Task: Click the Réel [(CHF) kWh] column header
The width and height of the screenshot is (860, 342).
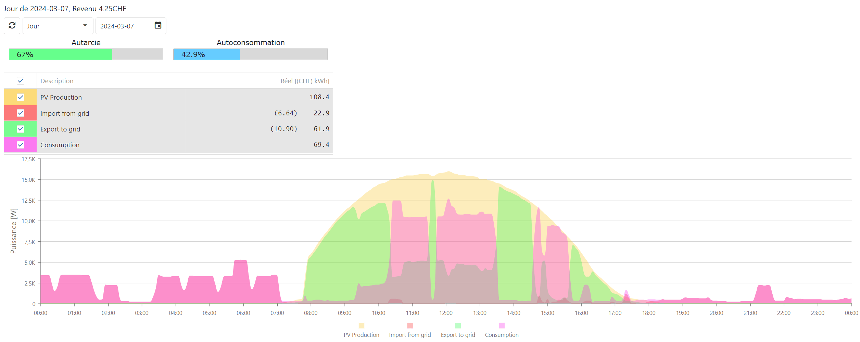Action: click(x=304, y=81)
